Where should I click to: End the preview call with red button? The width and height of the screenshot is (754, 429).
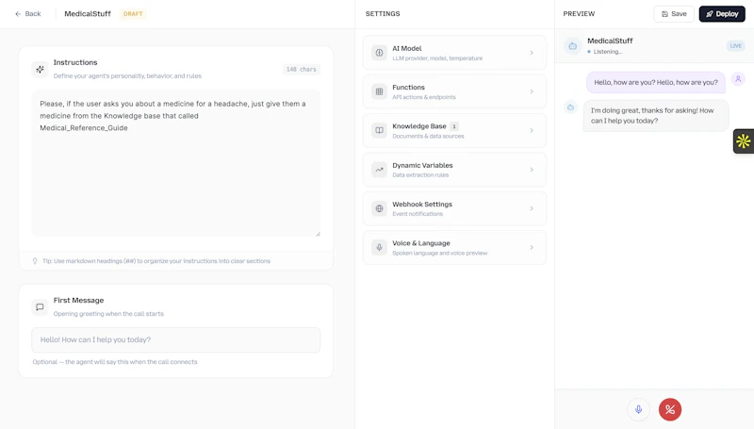670,409
